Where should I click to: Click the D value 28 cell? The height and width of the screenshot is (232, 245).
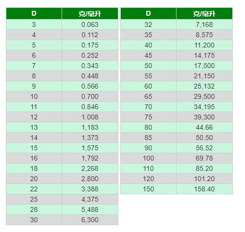click(x=34, y=209)
